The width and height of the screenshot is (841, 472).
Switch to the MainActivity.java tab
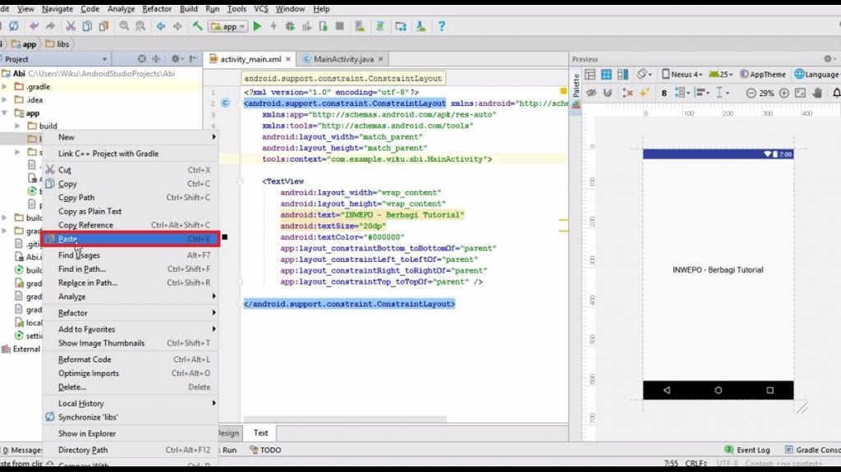(x=343, y=59)
